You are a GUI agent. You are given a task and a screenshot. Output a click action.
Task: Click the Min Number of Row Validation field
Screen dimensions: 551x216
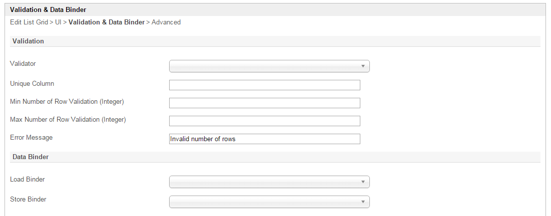264,103
